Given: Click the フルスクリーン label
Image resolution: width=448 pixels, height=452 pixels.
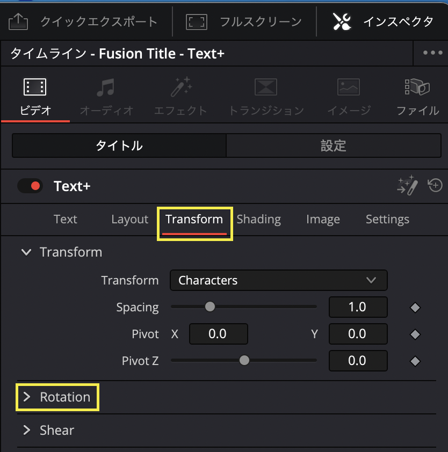Looking at the screenshot, I should [261, 22].
